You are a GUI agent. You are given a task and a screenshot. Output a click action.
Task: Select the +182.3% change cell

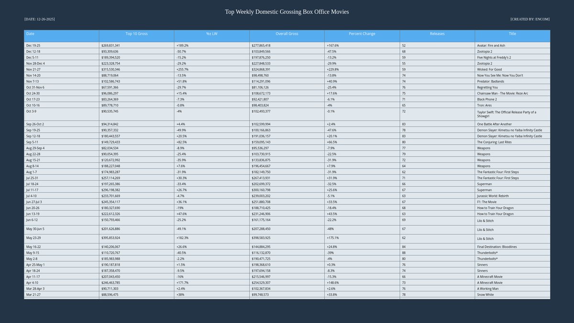tap(212, 238)
